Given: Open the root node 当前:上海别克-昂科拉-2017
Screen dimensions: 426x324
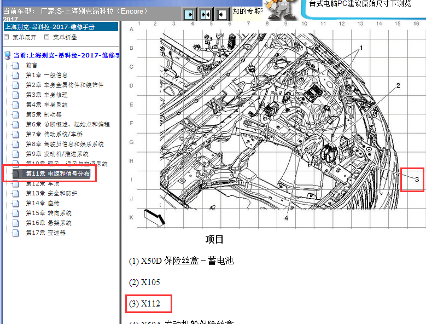Looking at the screenshot, I should click(x=67, y=55).
